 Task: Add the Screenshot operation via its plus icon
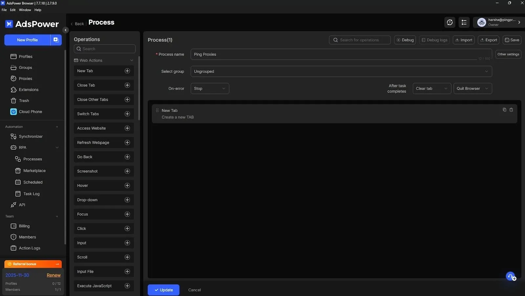click(127, 171)
